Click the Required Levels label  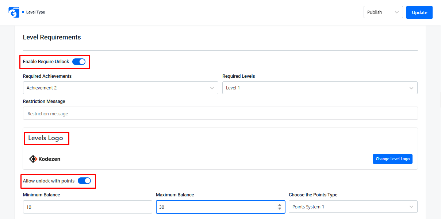click(239, 76)
